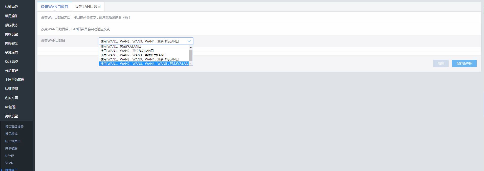Switch to 设置LAN口数目 tab

[88, 7]
